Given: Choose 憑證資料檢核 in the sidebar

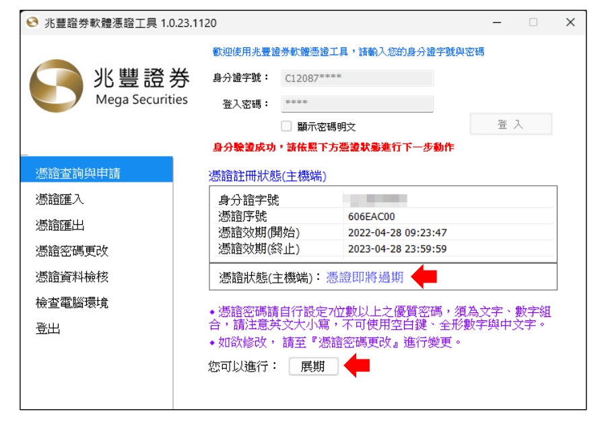Looking at the screenshot, I should pos(72,277).
